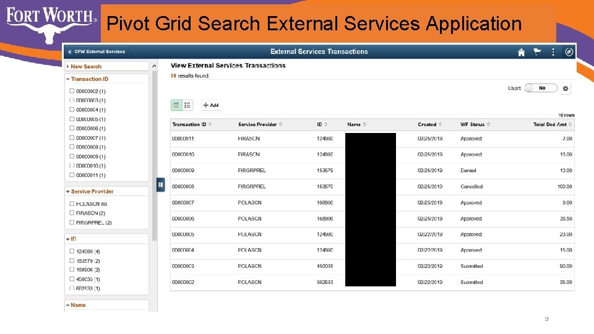The image size is (594, 334).
Task: Check ID 124980 (4) filter
Action: tap(72, 251)
